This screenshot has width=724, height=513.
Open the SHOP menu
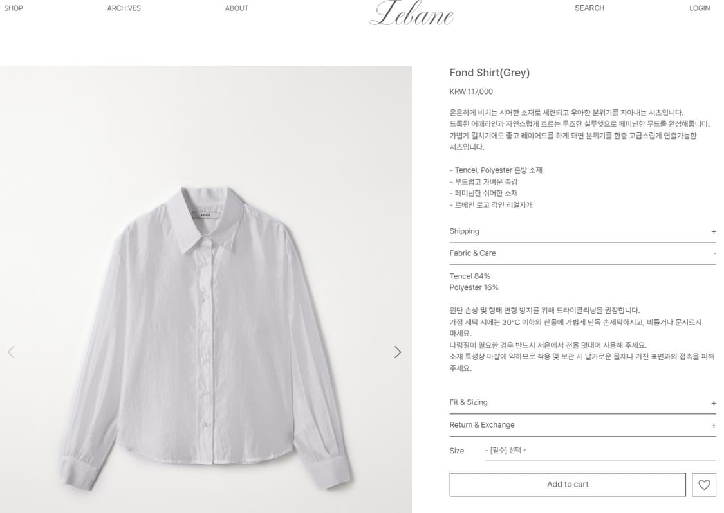click(x=14, y=8)
